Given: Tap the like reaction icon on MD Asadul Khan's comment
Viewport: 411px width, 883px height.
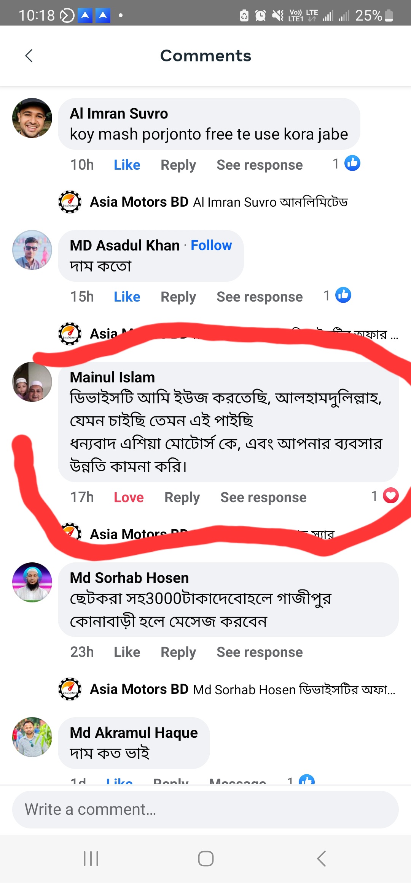Looking at the screenshot, I should 343,295.
